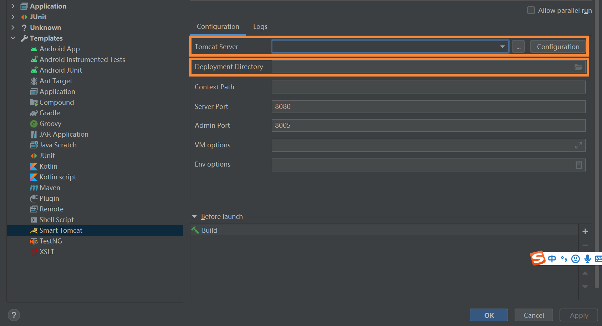
Task: Click the Context Path input field
Action: [x=429, y=87]
